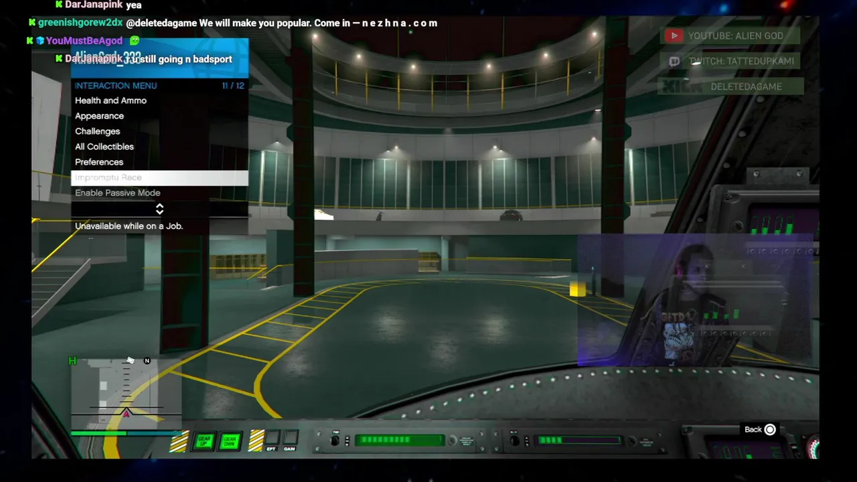The height and width of the screenshot is (482, 857).
Task: Click the blue armor bar under minimap
Action: coord(154,433)
